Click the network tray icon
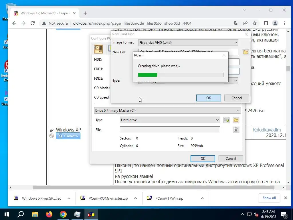 coord(249,214)
